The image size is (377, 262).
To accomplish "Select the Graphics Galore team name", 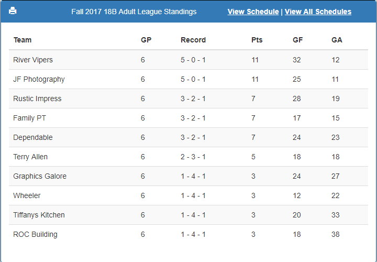I will [x=40, y=176].
